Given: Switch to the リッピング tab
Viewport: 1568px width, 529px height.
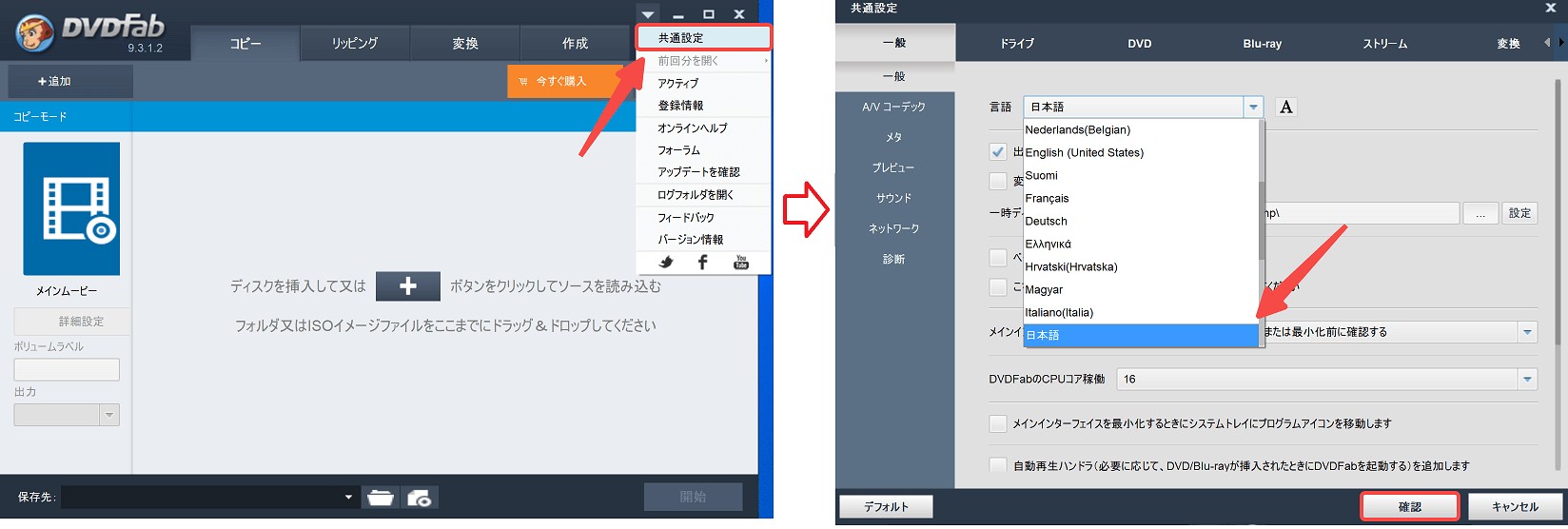Looking at the screenshot, I should pos(355,43).
